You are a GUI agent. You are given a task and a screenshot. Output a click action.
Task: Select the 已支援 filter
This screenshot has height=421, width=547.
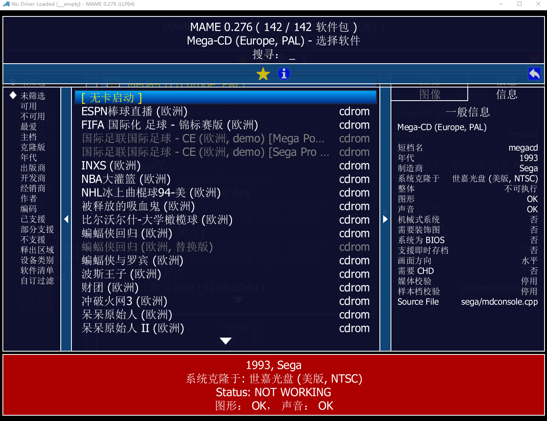click(x=33, y=219)
